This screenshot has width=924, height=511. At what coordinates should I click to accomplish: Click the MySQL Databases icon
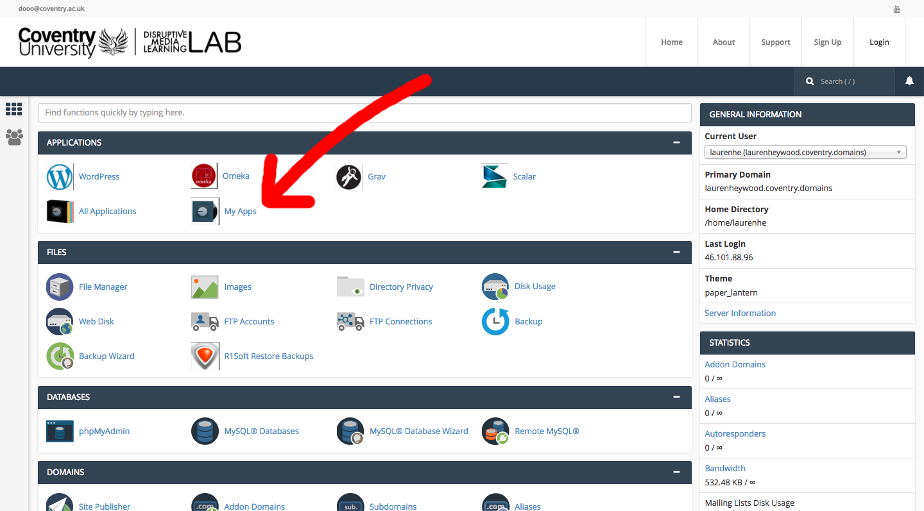(x=205, y=431)
